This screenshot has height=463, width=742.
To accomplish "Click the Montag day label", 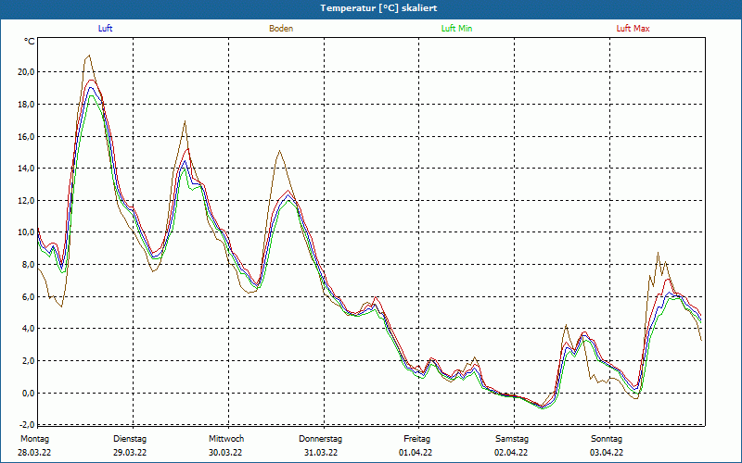I will point(34,439).
